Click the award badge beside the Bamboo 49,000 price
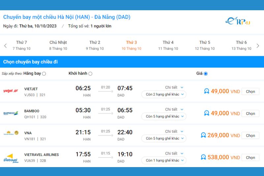Image resolution: width=264 pixels, height=176 pixels. tap(207, 113)
